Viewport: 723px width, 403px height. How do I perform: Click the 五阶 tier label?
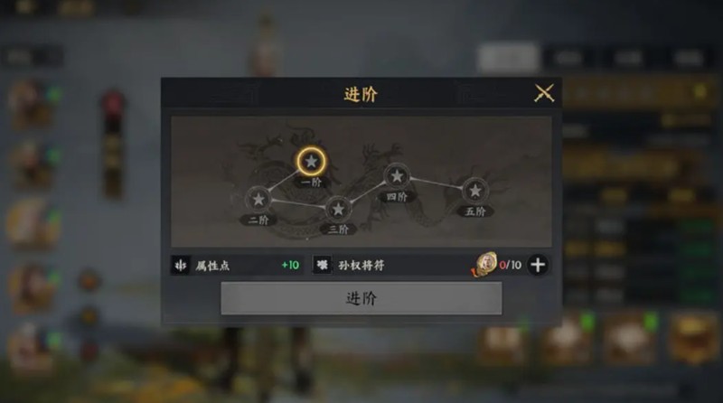point(475,211)
